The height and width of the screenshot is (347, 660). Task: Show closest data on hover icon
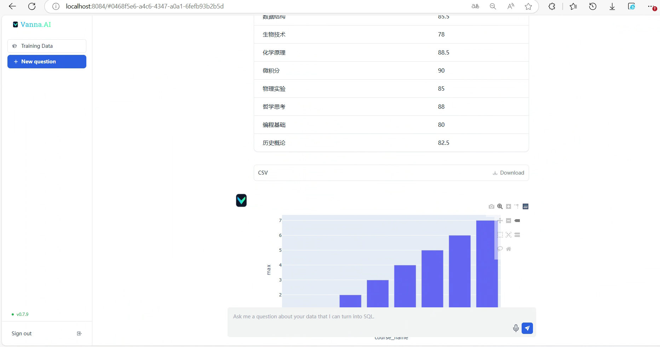pyautogui.click(x=517, y=221)
